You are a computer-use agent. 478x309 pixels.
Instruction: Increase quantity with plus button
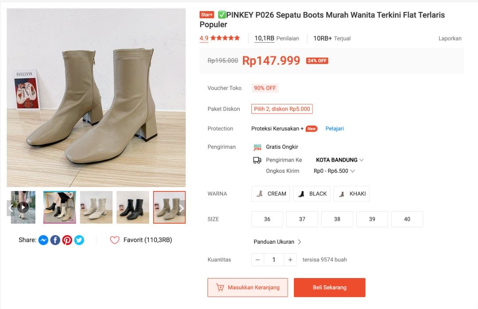[x=290, y=260]
